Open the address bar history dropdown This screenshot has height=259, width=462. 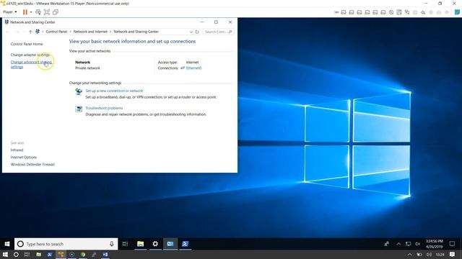pos(191,32)
